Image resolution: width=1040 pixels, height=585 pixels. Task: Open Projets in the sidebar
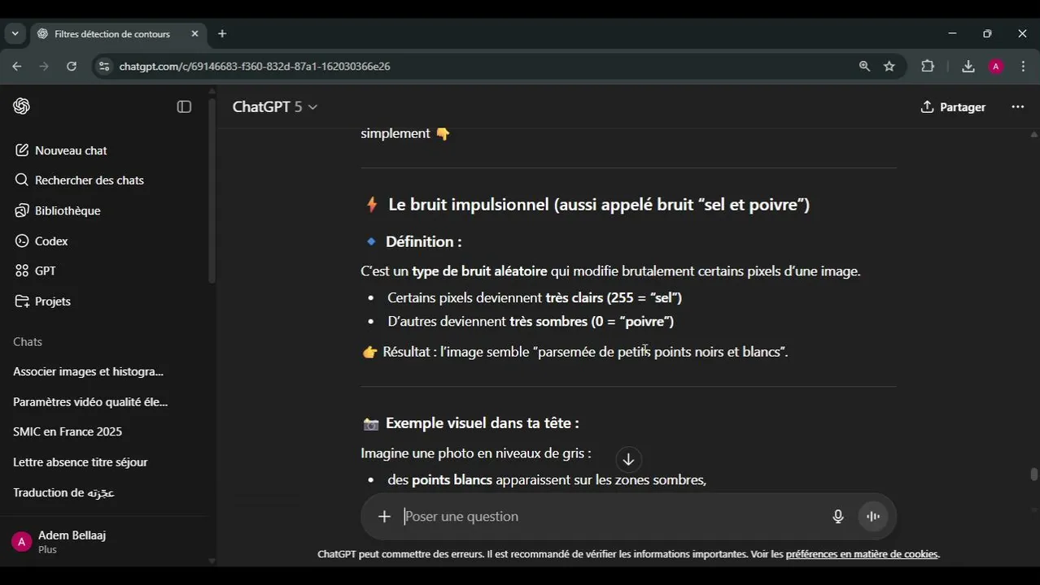click(42, 301)
